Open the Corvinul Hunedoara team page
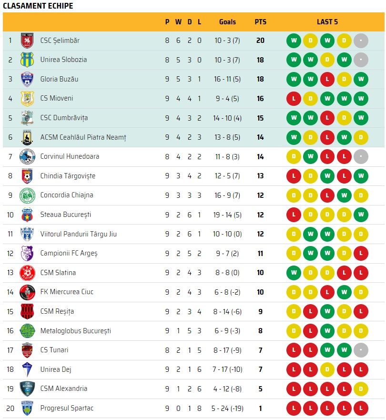This screenshot has height=420, width=386. 70,157
